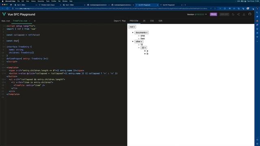Open the Edit menu in menu bar
260x146 pixels.
pos(23,1)
